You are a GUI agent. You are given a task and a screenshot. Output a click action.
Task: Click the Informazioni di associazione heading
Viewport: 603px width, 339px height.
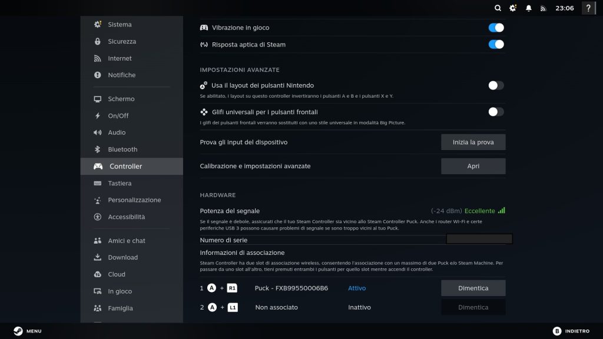coord(242,252)
